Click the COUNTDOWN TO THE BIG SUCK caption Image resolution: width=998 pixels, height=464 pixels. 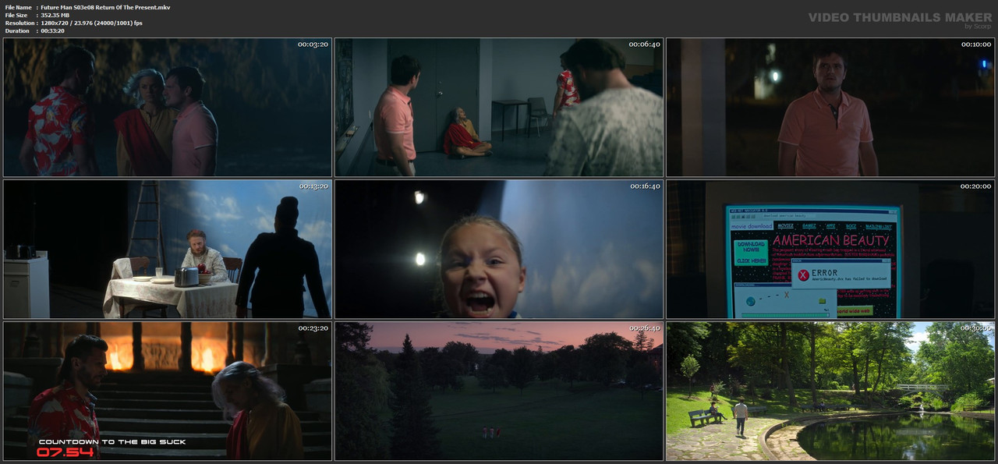pyautogui.click(x=112, y=441)
